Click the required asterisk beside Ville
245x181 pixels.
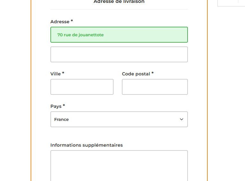click(x=63, y=73)
